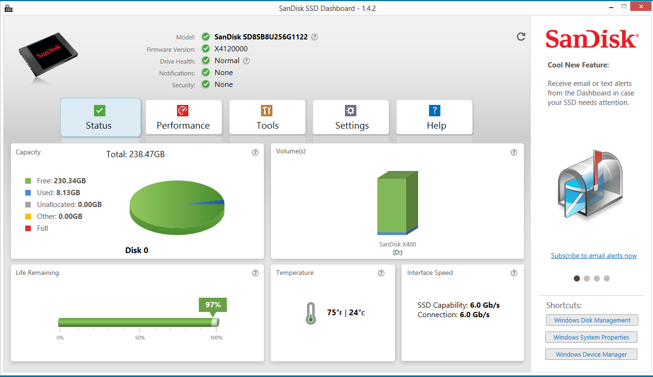This screenshot has width=653, height=377.
Task: Switch to the Status tab
Action: pos(101,117)
